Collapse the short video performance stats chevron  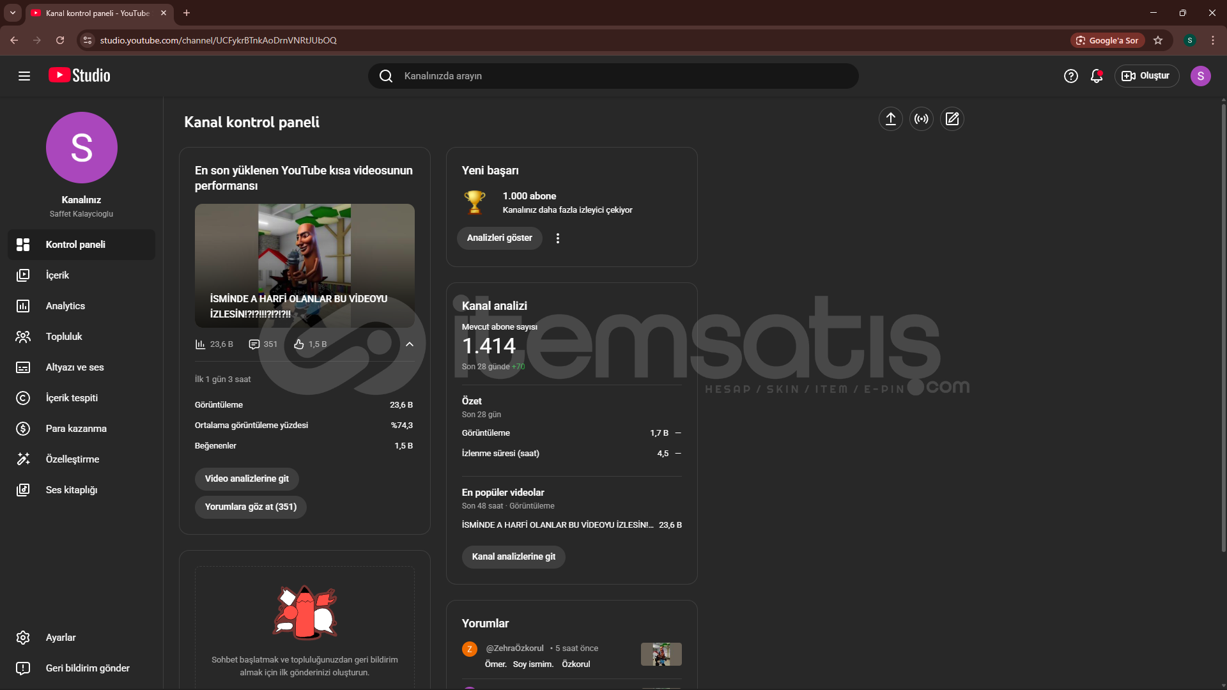(410, 344)
